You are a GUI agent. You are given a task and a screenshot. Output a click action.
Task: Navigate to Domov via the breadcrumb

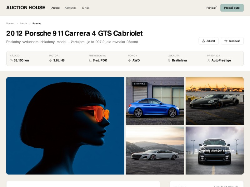point(10,23)
